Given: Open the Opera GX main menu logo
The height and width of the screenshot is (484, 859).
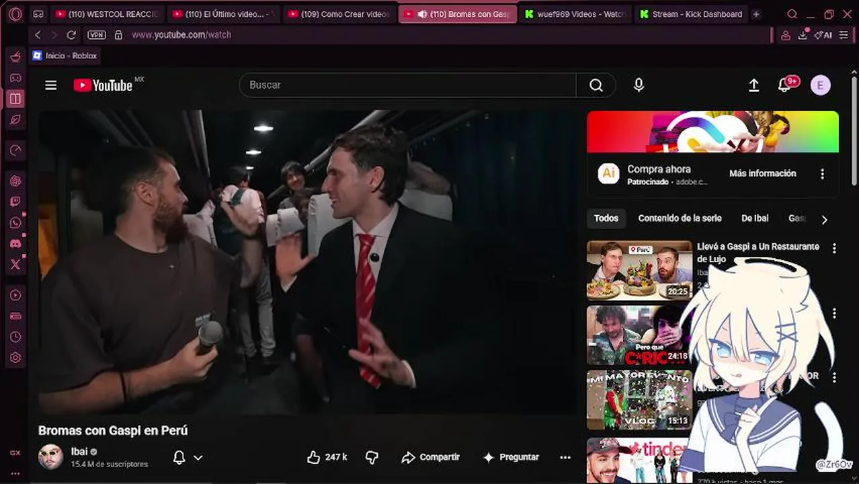Looking at the screenshot, I should tap(15, 14).
